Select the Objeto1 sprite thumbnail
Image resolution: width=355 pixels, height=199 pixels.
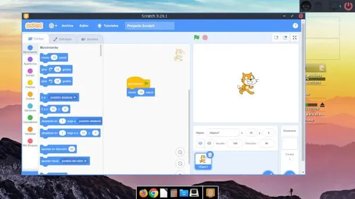coord(203,161)
